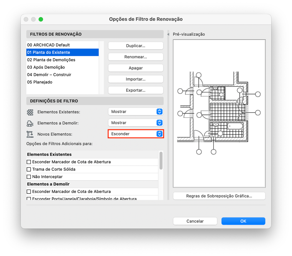The width and height of the screenshot is (292, 256).
Task: Click the Existing Elements brick wall icon
Action: click(x=30, y=112)
